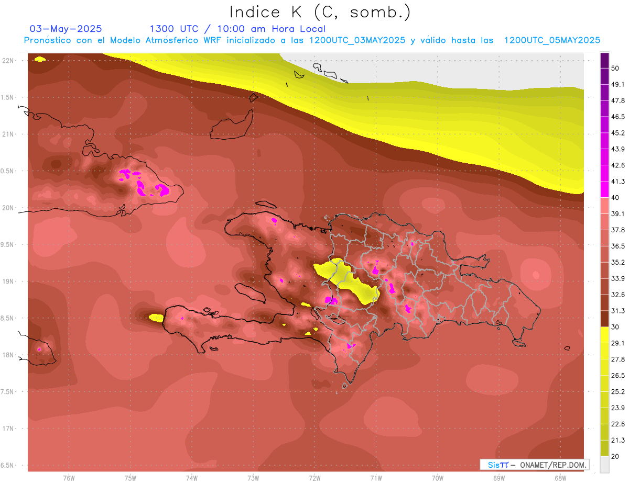Click the "8.5N" latitude label
This screenshot has height=485, width=629.
tap(8, 318)
